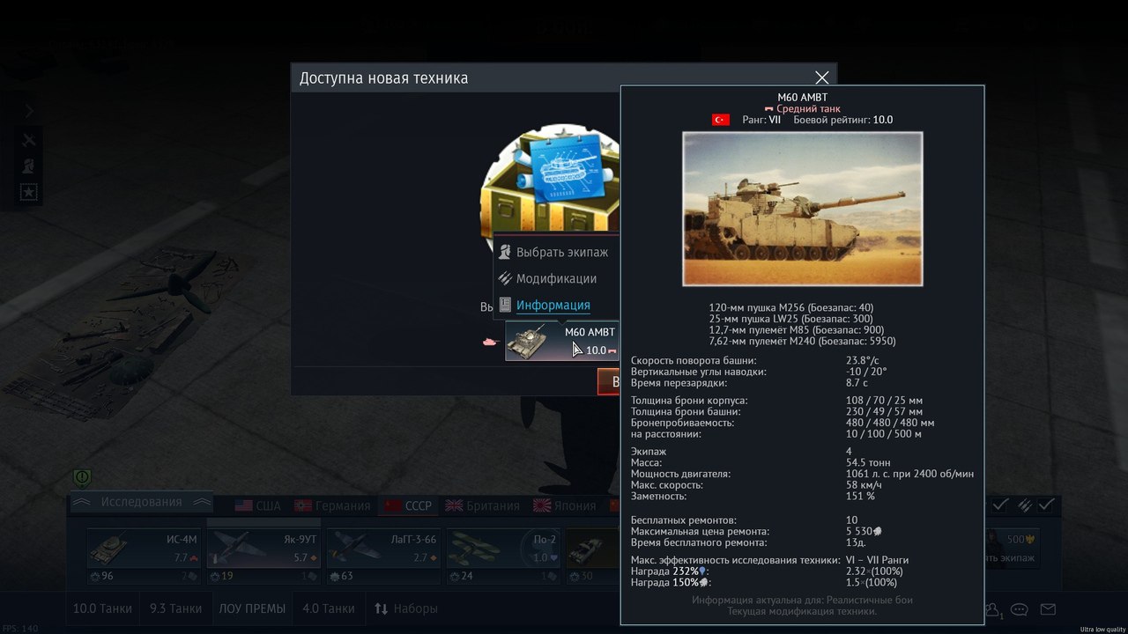Select Модификации in the context menu
The width and height of the screenshot is (1128, 634).
[x=556, y=278]
